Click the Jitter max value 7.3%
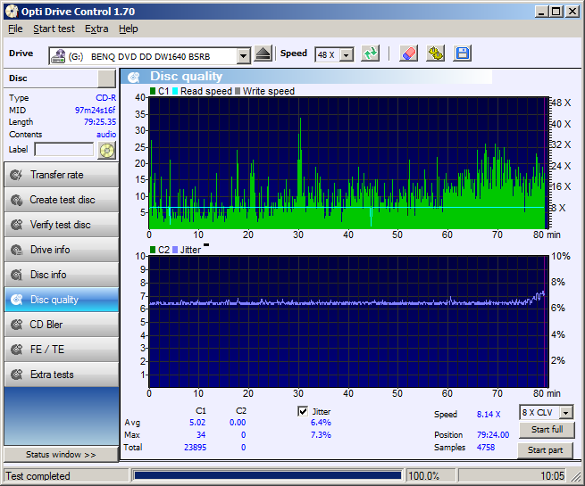 pyautogui.click(x=321, y=435)
